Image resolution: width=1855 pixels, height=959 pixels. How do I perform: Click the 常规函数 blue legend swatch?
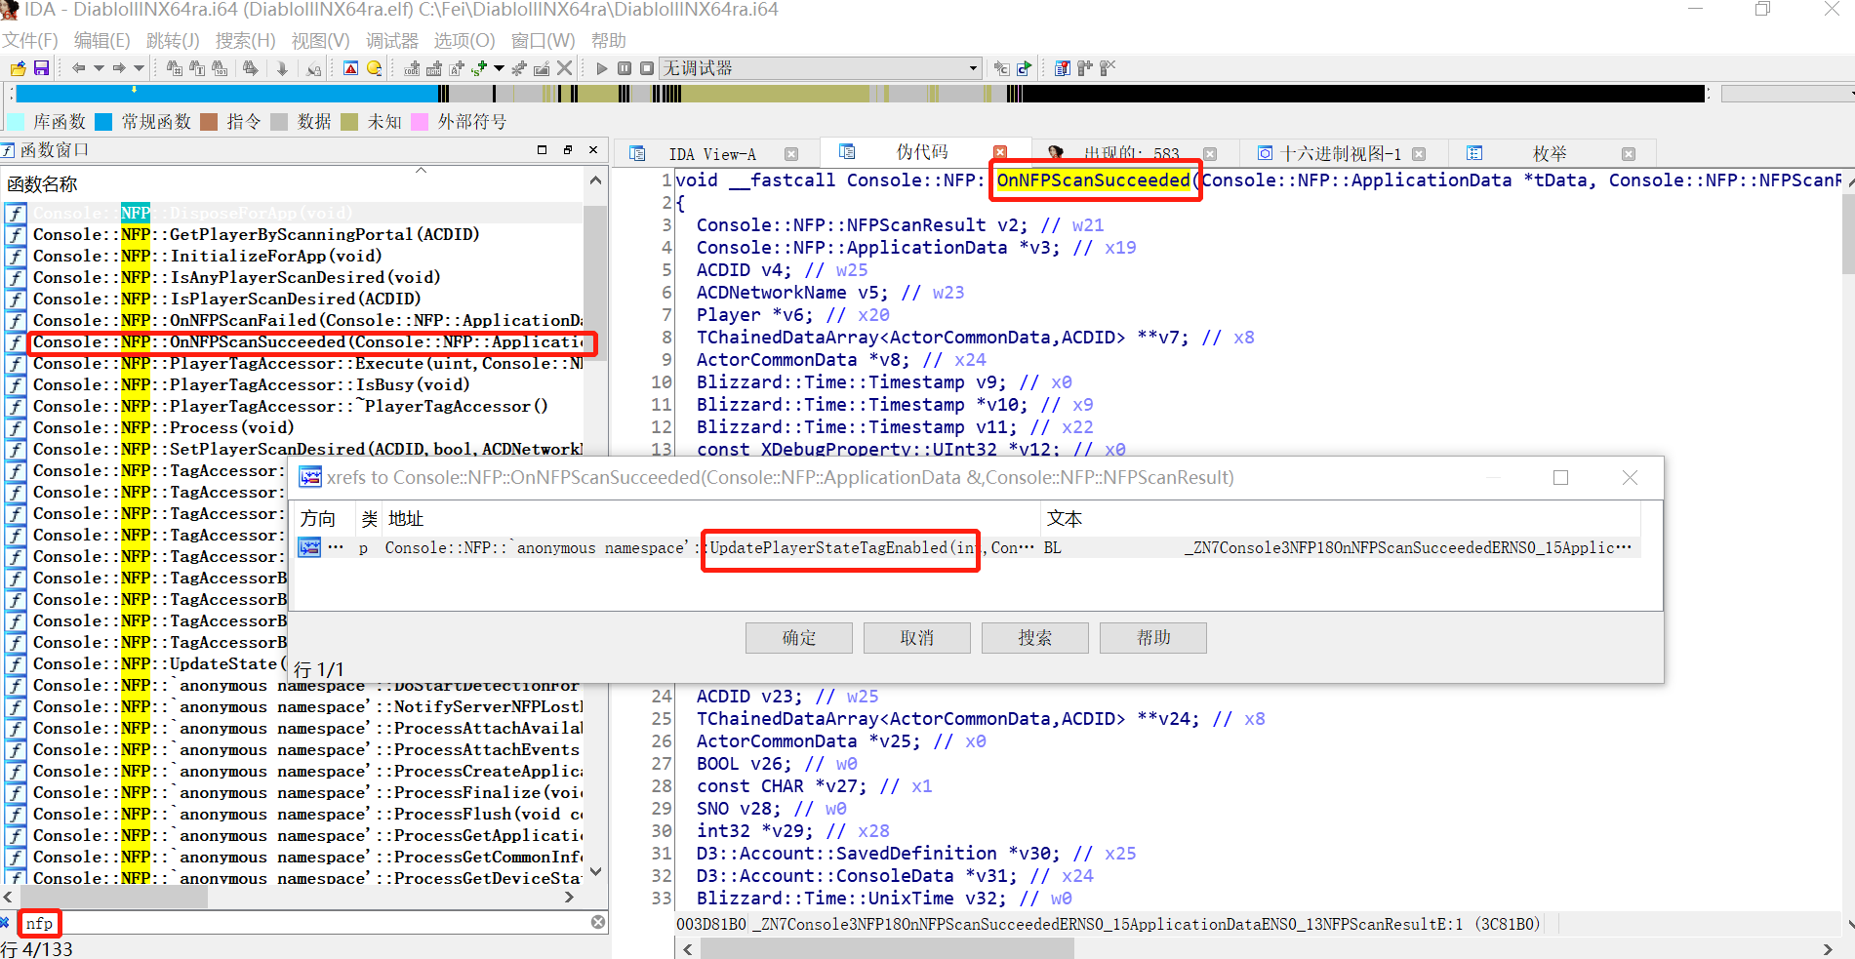(x=103, y=122)
